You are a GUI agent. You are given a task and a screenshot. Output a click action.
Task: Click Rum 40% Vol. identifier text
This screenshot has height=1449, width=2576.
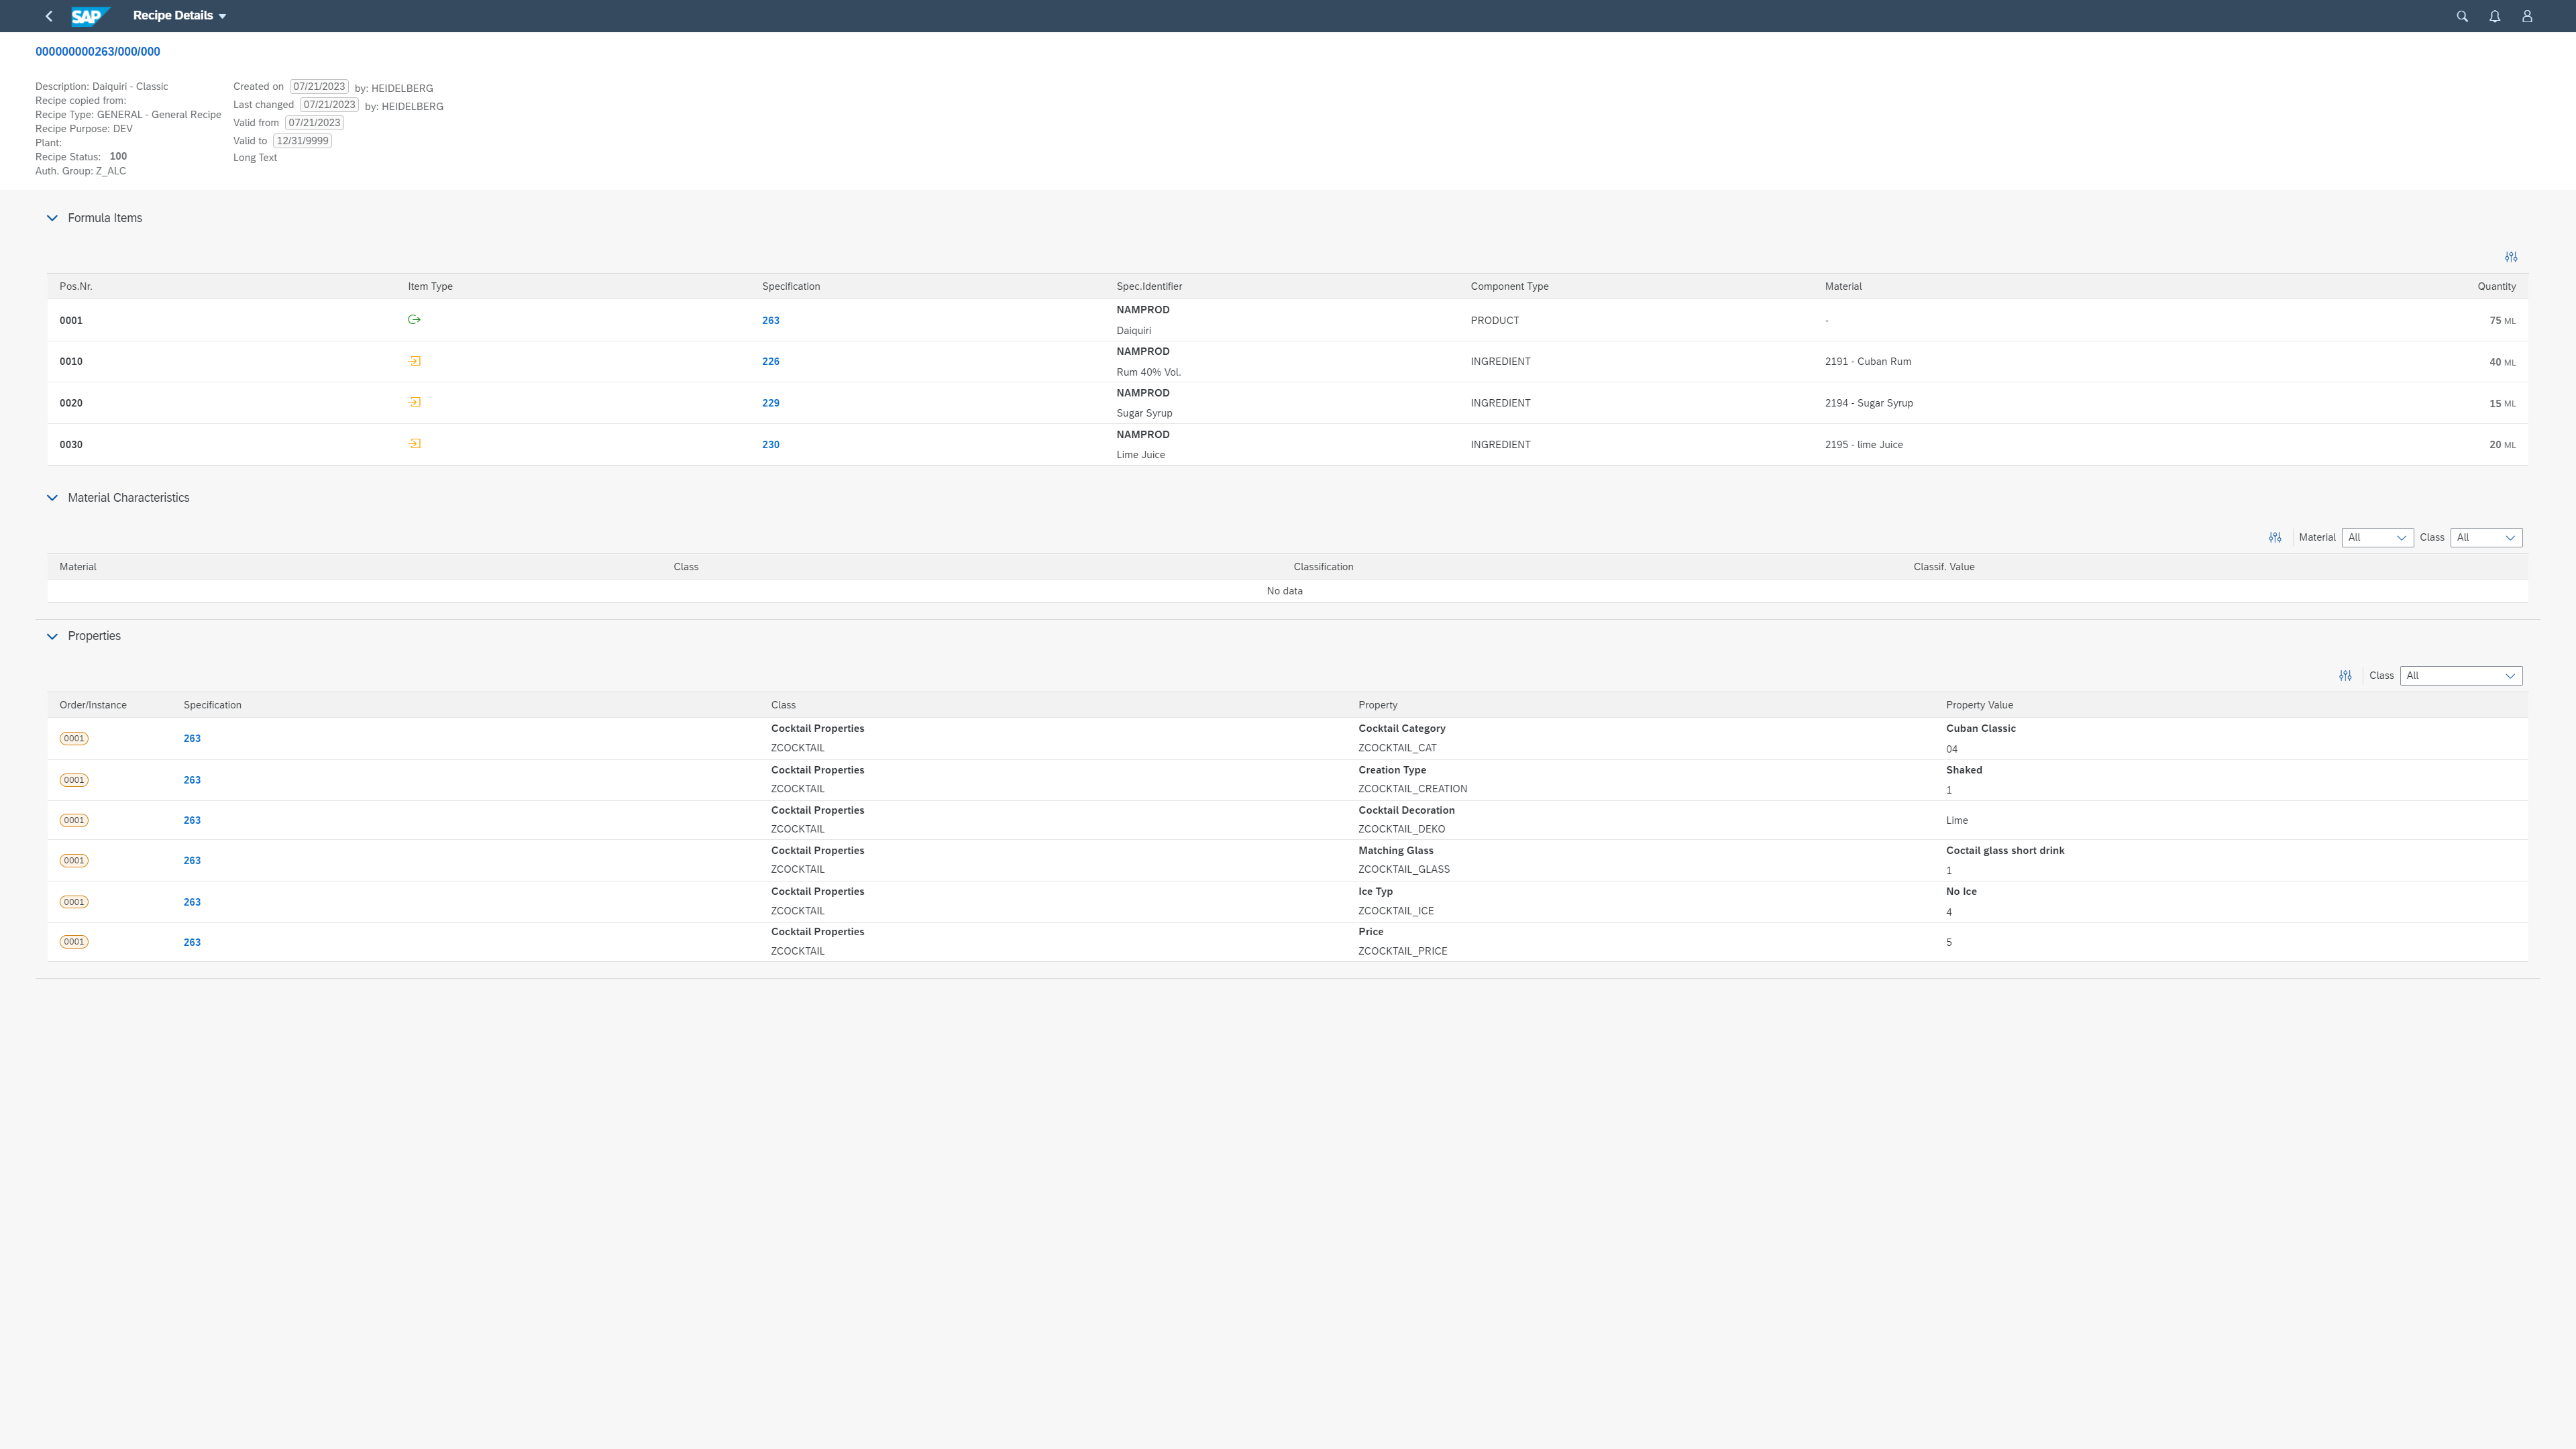[1148, 372]
